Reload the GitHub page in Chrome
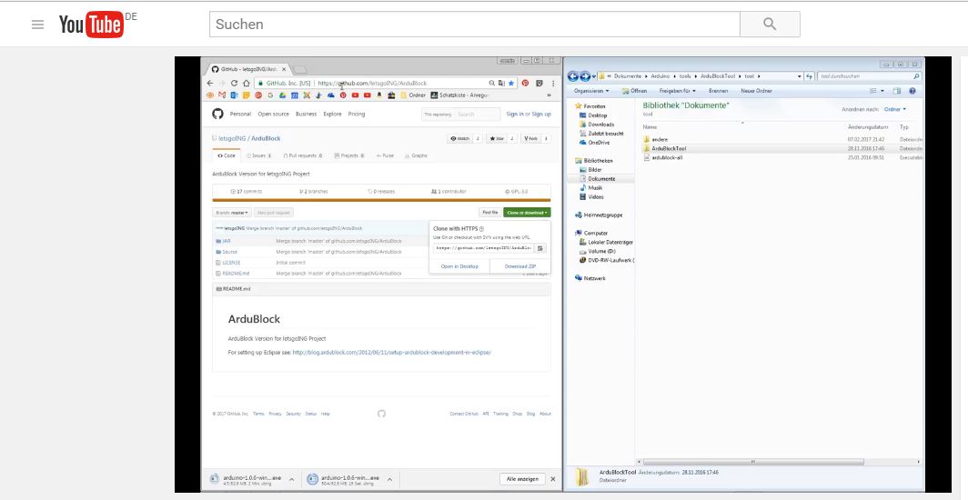The width and height of the screenshot is (968, 500). coord(234,83)
